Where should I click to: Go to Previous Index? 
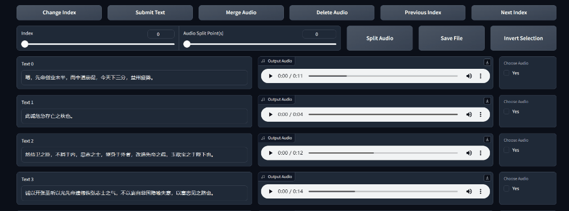click(423, 13)
